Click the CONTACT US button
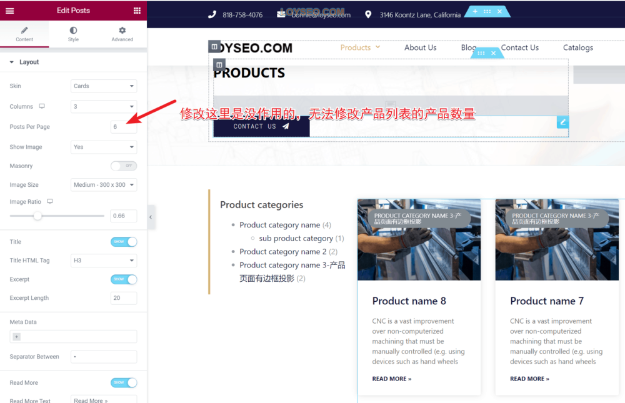The height and width of the screenshot is (403, 625). pyautogui.click(x=261, y=126)
